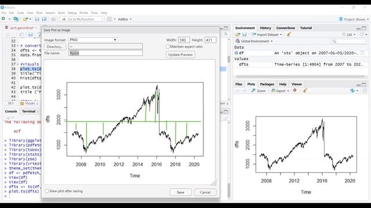Click the File name field containing Rplot
Viewport: 371px width, 208px height.
pos(106,53)
